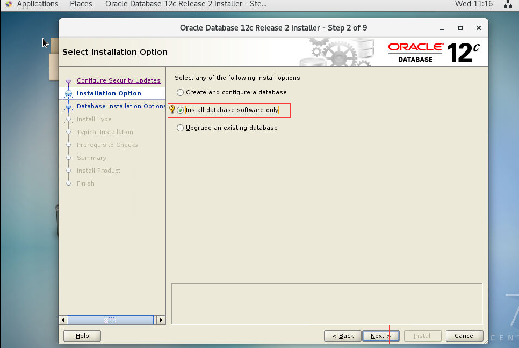Click the lightbulb hint icon
The width and height of the screenshot is (519, 348).
point(172,109)
